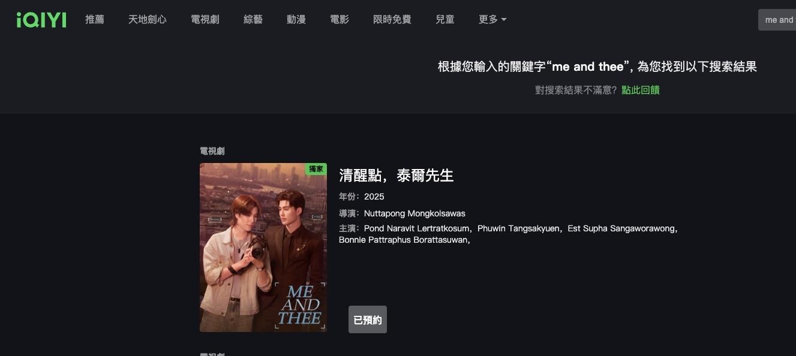Click director Nuttapong Mongkolsawas
The width and height of the screenshot is (796, 356).
(414, 213)
